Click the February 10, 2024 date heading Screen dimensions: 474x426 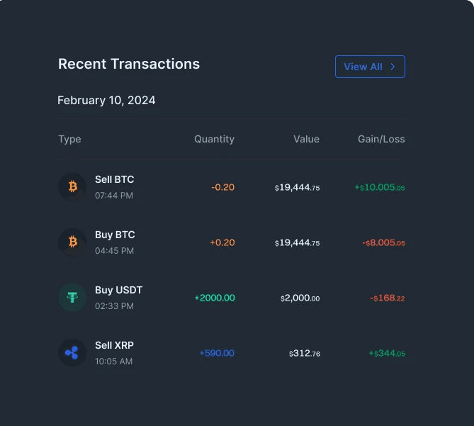[x=106, y=101]
